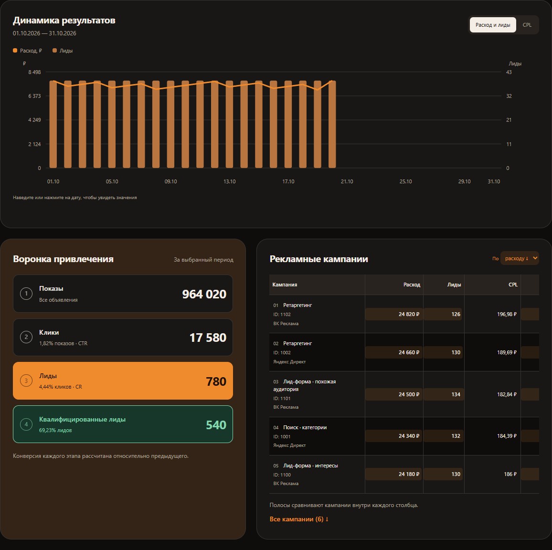This screenshot has width=552, height=550.
Task: Click the Лиды funnel value 780
Action: coord(216,381)
